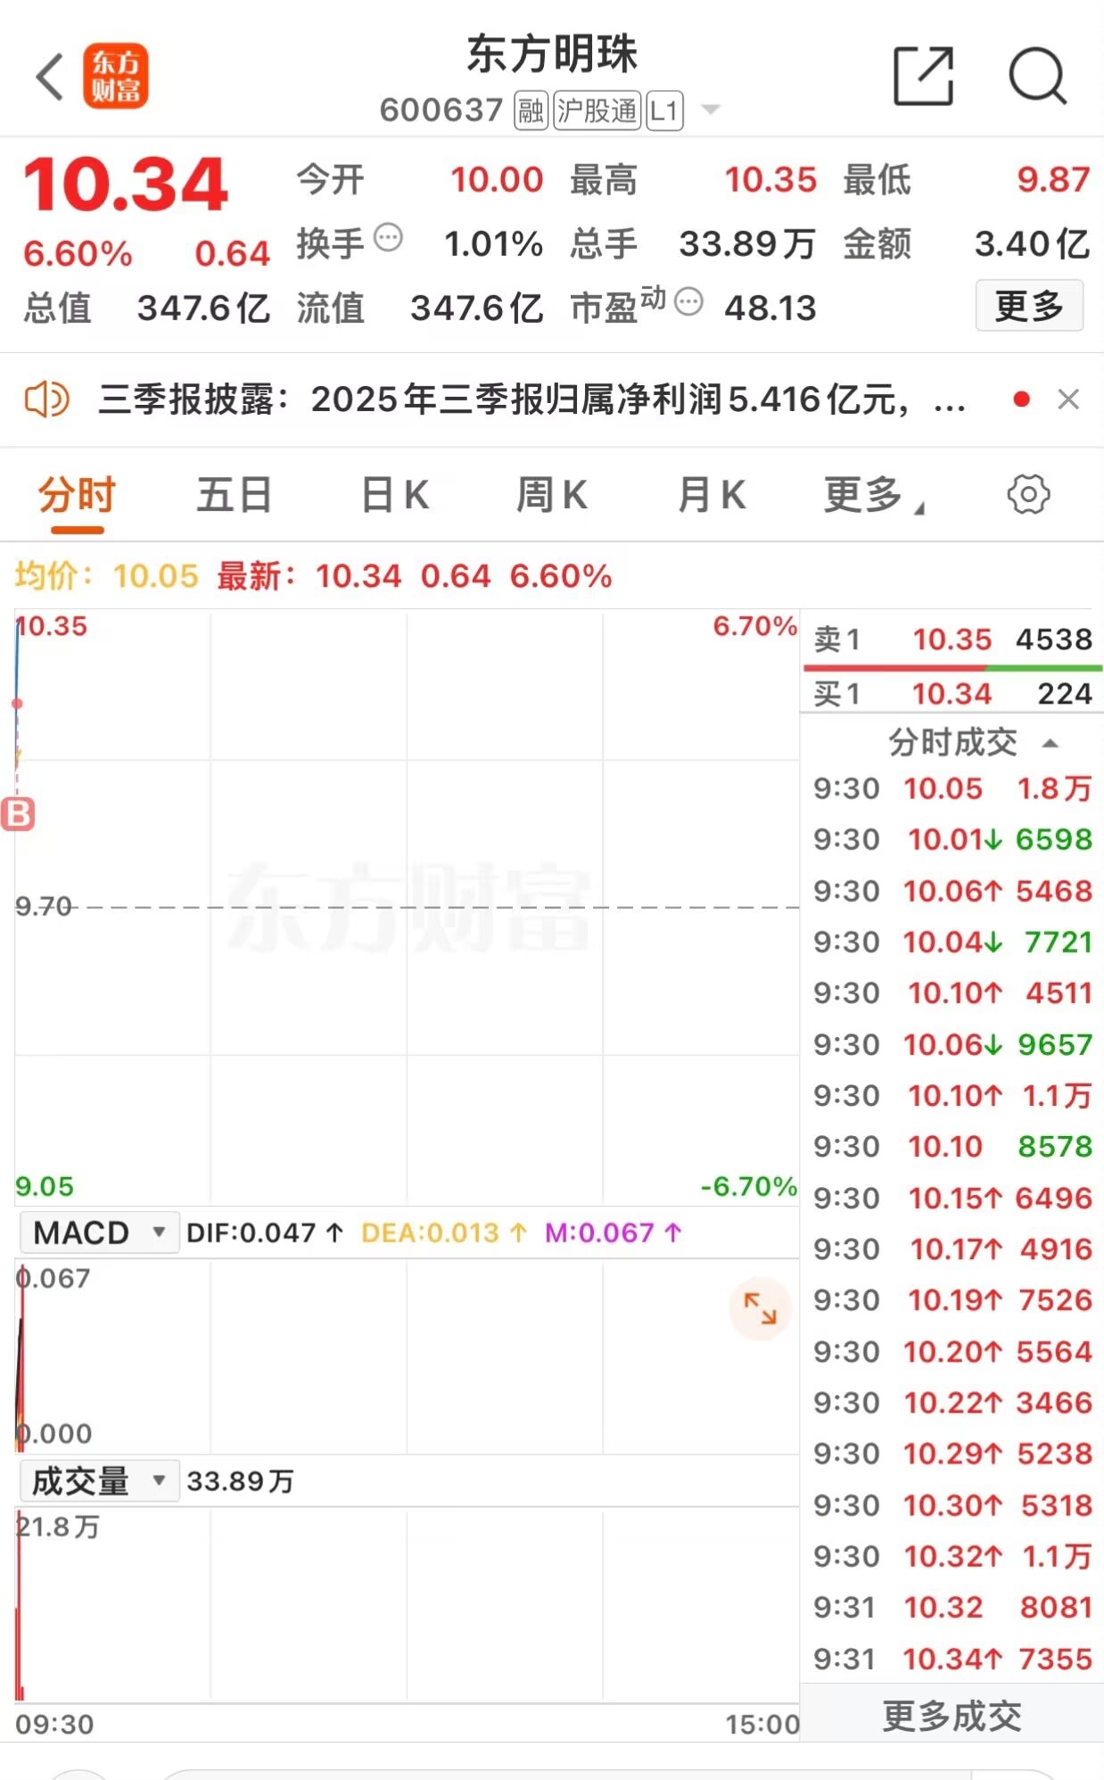The height and width of the screenshot is (1780, 1104).
Task: Tap the L1 level tag
Action: [x=664, y=111]
